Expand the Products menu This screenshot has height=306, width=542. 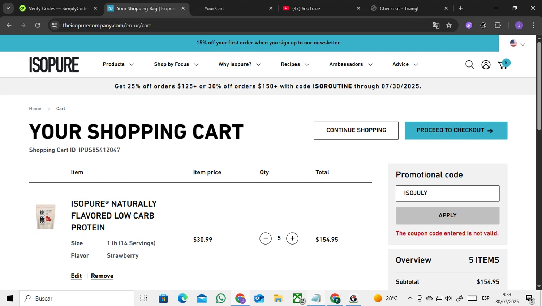click(119, 64)
